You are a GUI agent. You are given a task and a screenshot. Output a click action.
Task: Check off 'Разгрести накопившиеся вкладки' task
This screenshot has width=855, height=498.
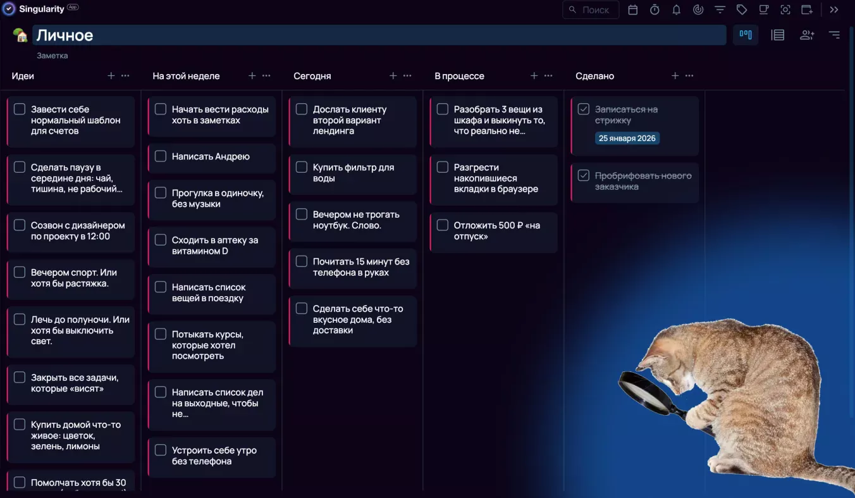(443, 168)
